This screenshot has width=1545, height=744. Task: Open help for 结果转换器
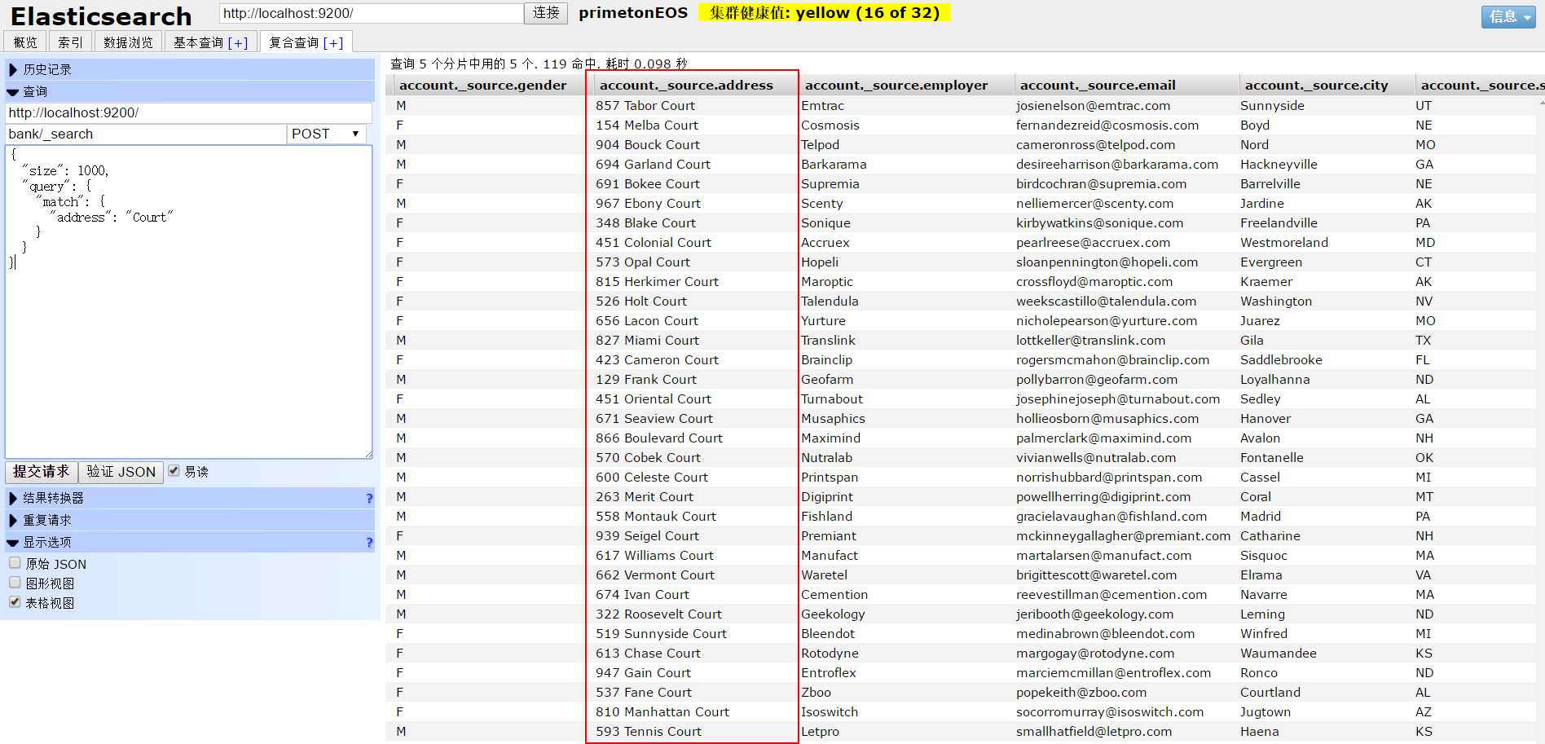369,499
